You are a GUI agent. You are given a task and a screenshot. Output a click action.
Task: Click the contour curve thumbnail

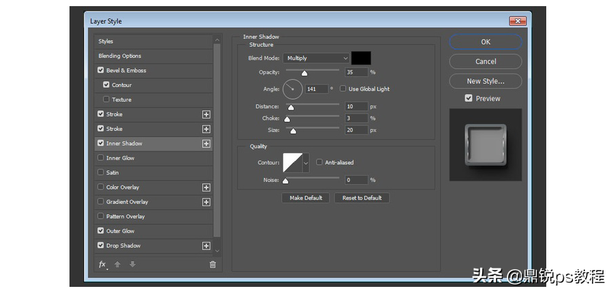(293, 162)
